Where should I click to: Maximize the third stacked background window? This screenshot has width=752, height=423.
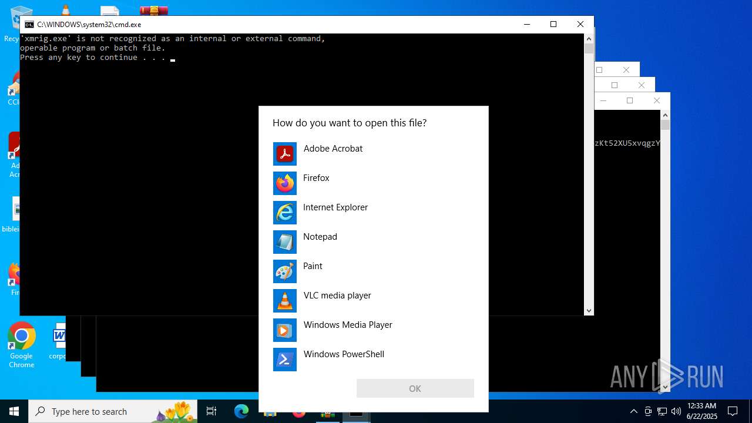tap(615, 85)
